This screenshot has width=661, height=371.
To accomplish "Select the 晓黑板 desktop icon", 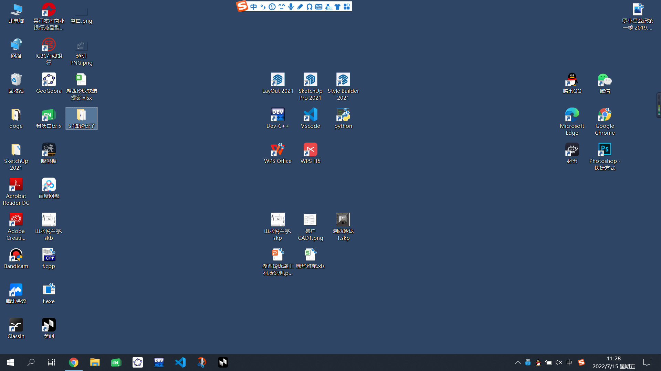I will coord(49,154).
